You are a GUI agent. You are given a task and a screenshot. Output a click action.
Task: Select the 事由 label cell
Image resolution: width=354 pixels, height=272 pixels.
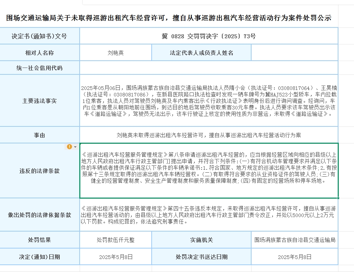click(x=39, y=135)
